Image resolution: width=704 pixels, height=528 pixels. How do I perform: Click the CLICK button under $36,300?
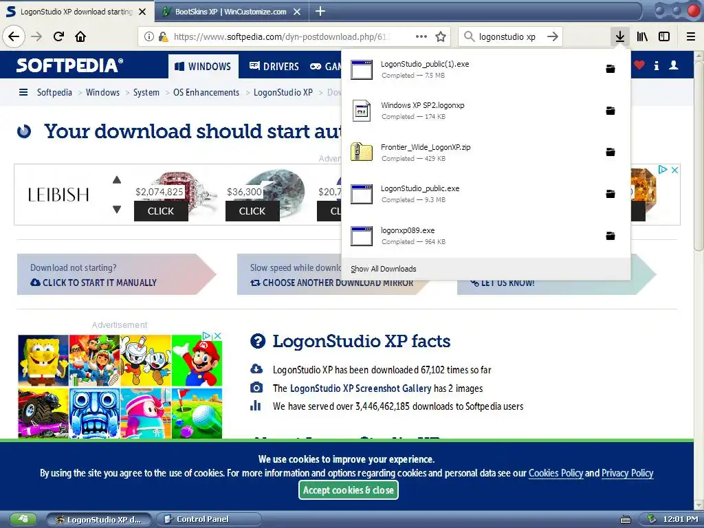click(x=252, y=211)
